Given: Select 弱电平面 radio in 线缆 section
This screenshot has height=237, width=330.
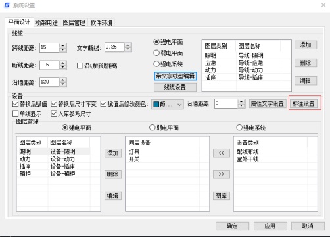Looking at the screenshot, I should 156,53.
